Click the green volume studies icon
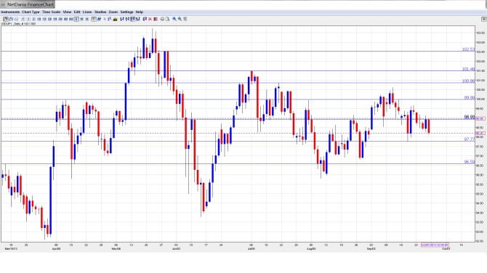Image resolution: width=487 pixels, height=273 pixels. pyautogui.click(x=116, y=19)
